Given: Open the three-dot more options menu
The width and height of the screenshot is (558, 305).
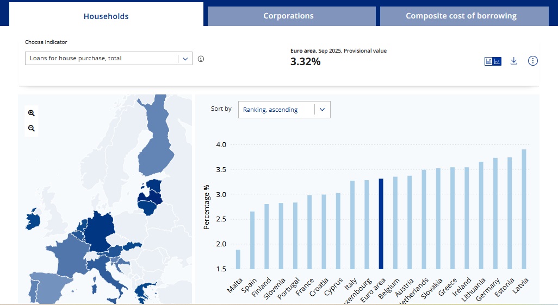Looking at the screenshot, I should [x=533, y=61].
